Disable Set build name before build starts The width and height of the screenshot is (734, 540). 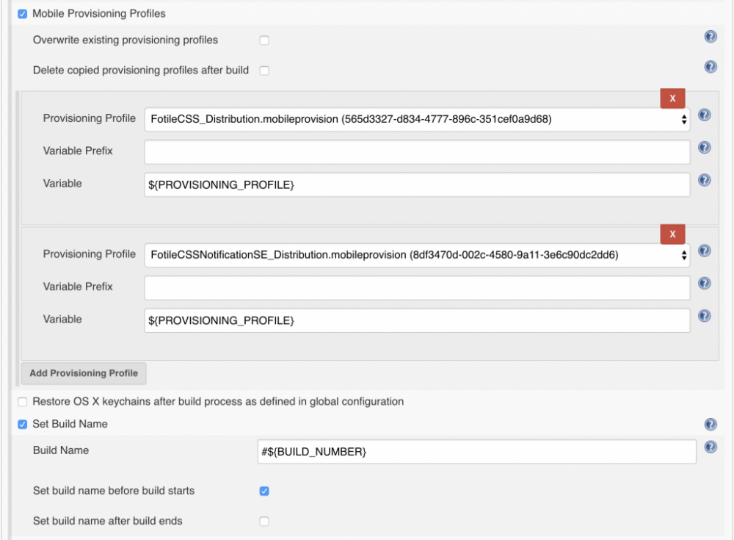point(264,491)
